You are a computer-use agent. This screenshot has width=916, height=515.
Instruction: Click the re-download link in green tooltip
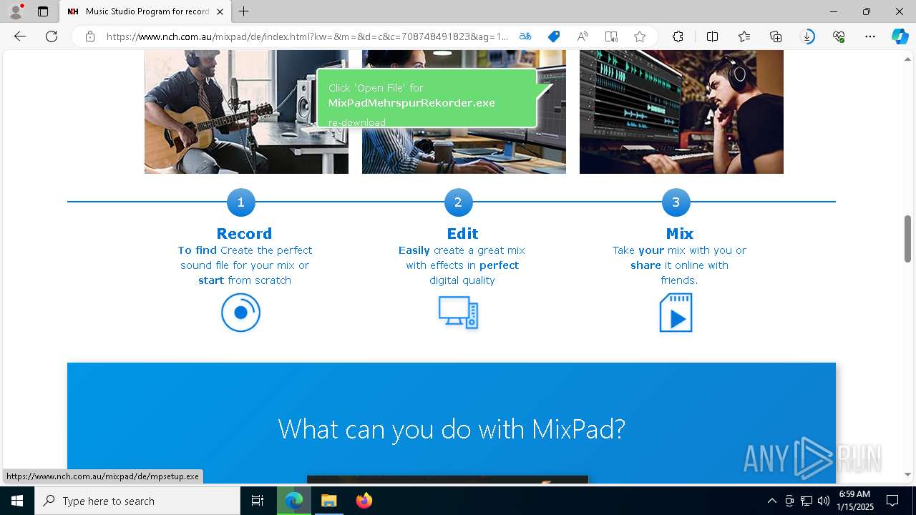point(357,122)
